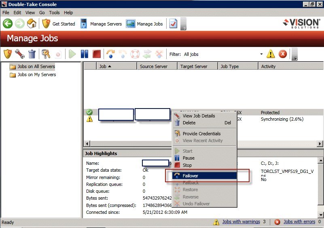Click the Undo Failover toolbar icon
Image resolution: width=324 pixels, height=228 pixels.
(159, 54)
